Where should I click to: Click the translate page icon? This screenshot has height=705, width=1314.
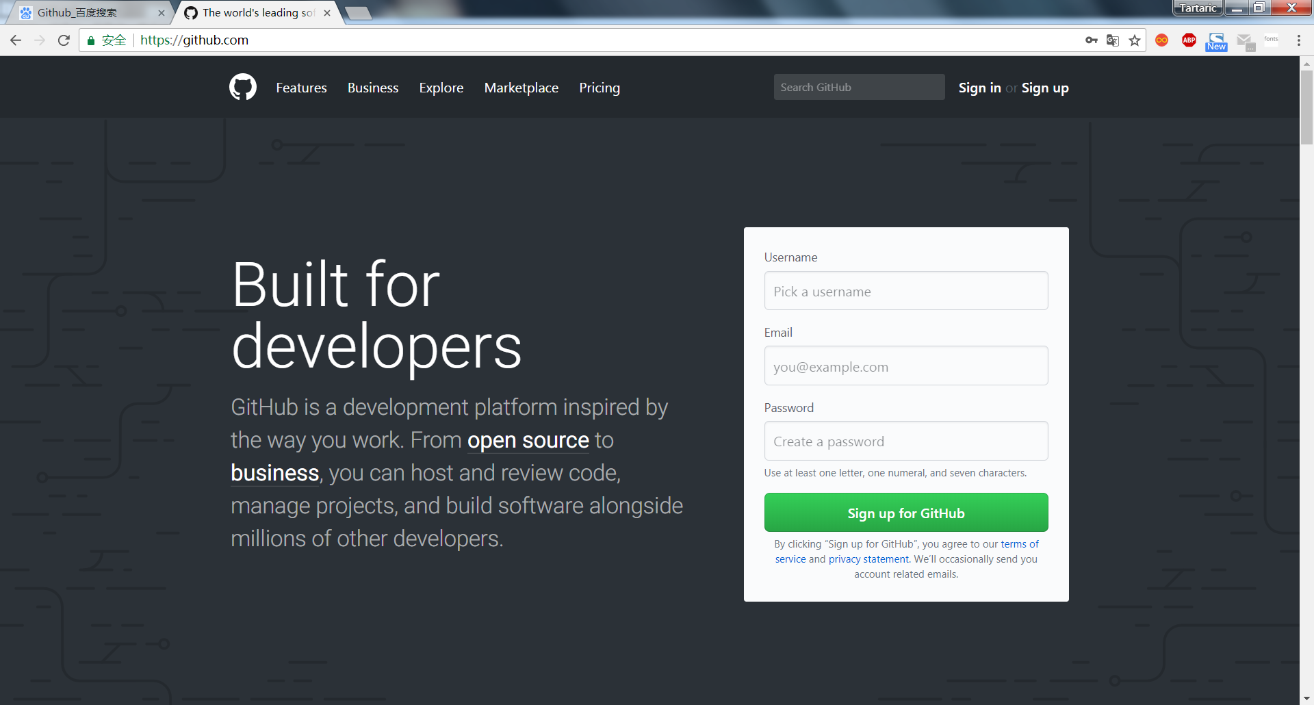coord(1113,40)
